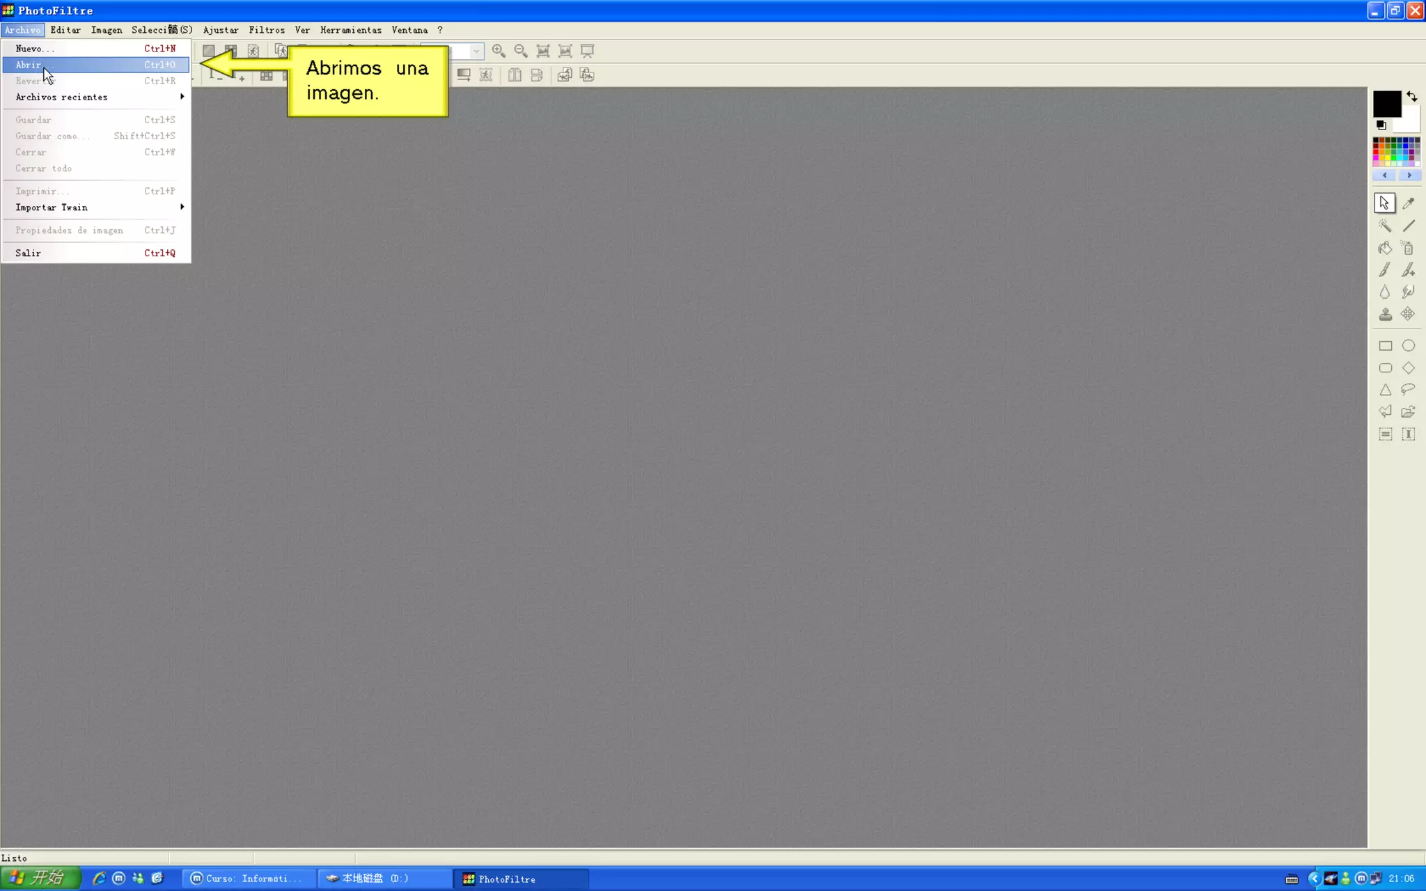Select the eyedropper (pipette) tool

point(1408,203)
